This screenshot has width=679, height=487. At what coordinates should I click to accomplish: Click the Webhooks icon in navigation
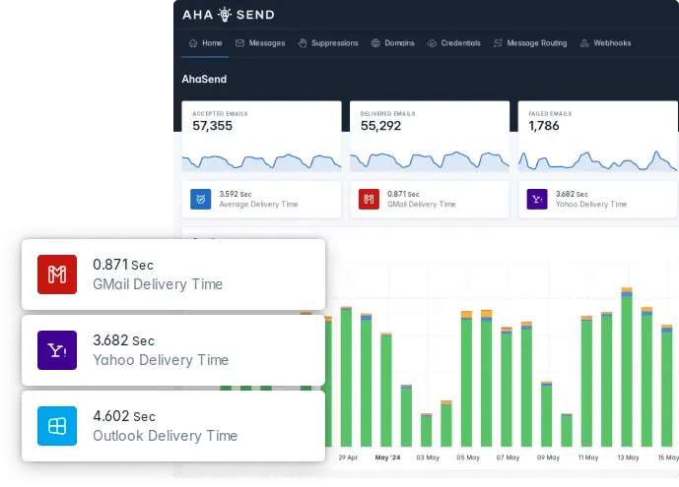click(x=584, y=42)
